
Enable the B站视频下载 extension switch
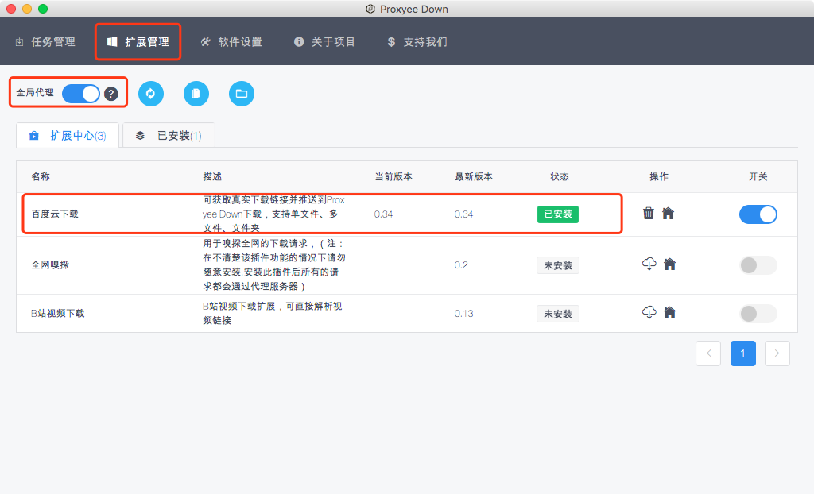pos(758,314)
